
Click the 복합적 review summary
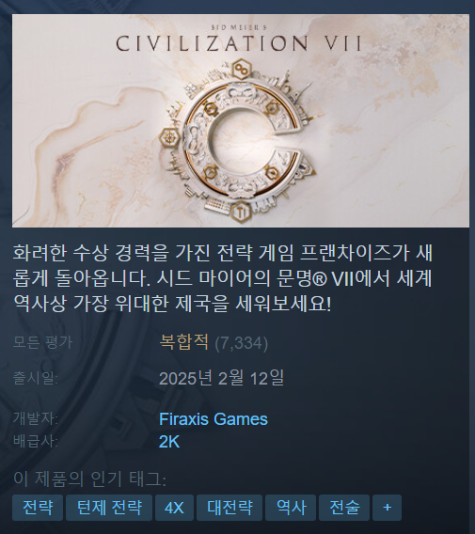pos(184,342)
